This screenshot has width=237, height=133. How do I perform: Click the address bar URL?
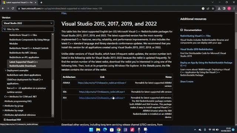[62, 8]
